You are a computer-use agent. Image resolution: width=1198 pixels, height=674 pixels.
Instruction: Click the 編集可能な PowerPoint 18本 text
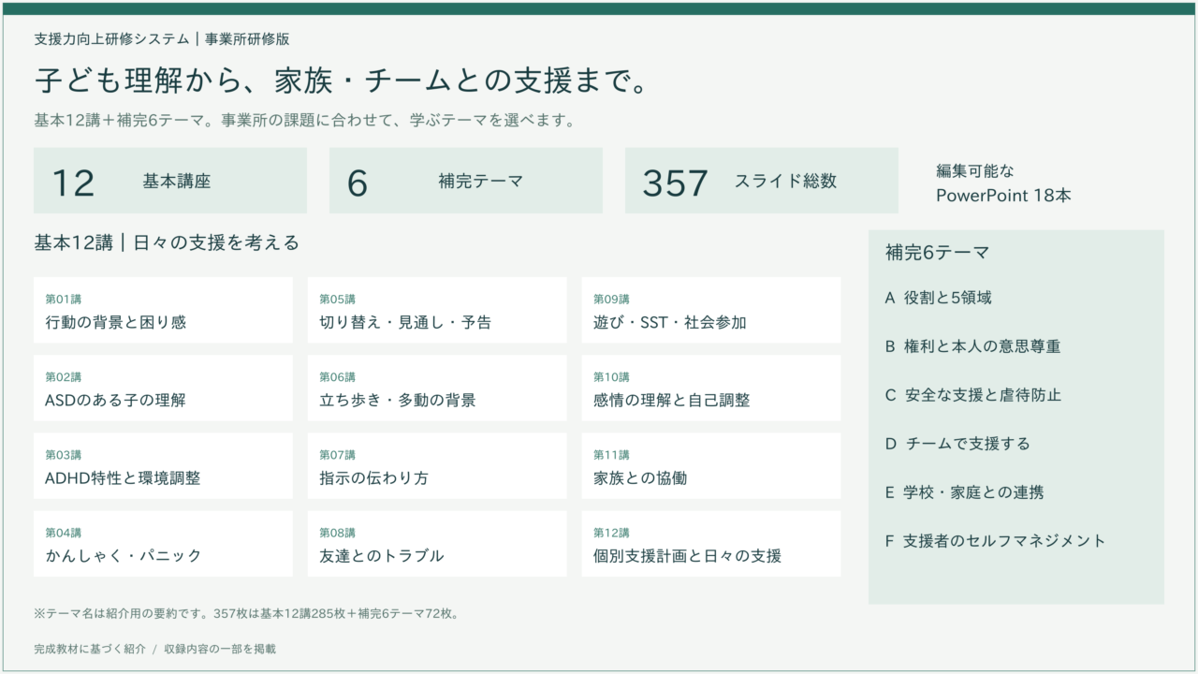pyautogui.click(x=1003, y=183)
